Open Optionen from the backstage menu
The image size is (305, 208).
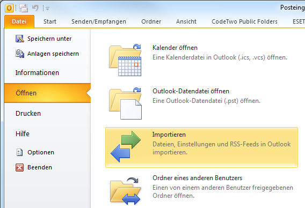tap(41, 152)
